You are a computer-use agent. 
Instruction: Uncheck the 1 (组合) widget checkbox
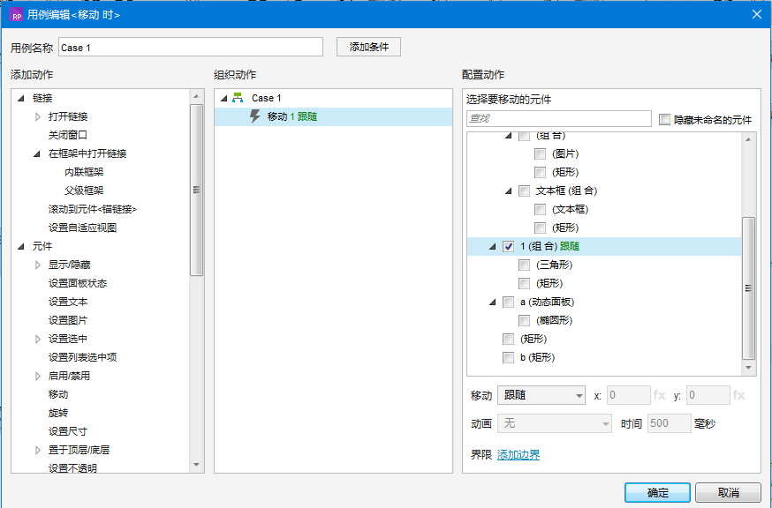point(508,247)
